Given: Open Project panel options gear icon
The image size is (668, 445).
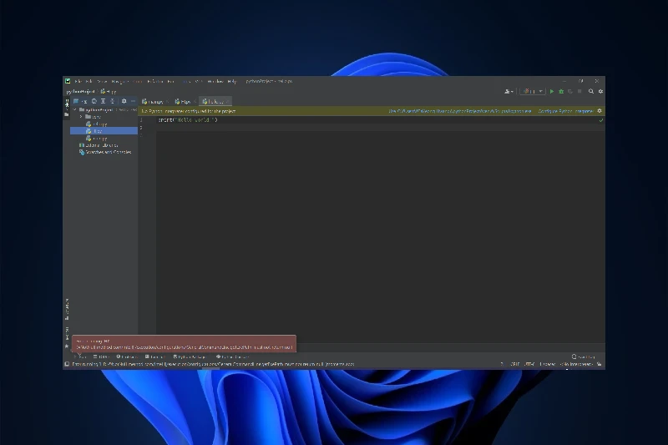Looking at the screenshot, I should click(x=124, y=101).
